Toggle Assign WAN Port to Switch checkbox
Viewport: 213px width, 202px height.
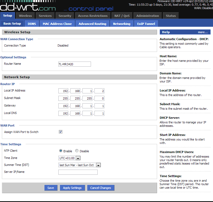(60, 132)
